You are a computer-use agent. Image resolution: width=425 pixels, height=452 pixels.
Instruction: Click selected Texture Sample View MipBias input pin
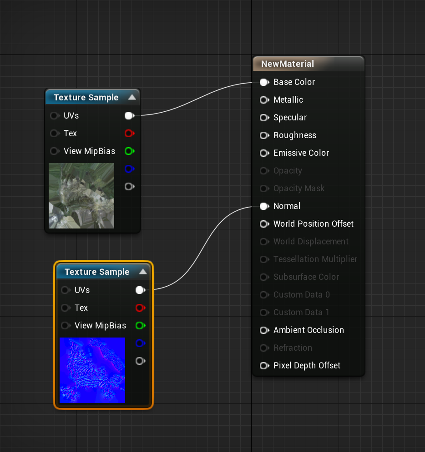[x=66, y=325]
